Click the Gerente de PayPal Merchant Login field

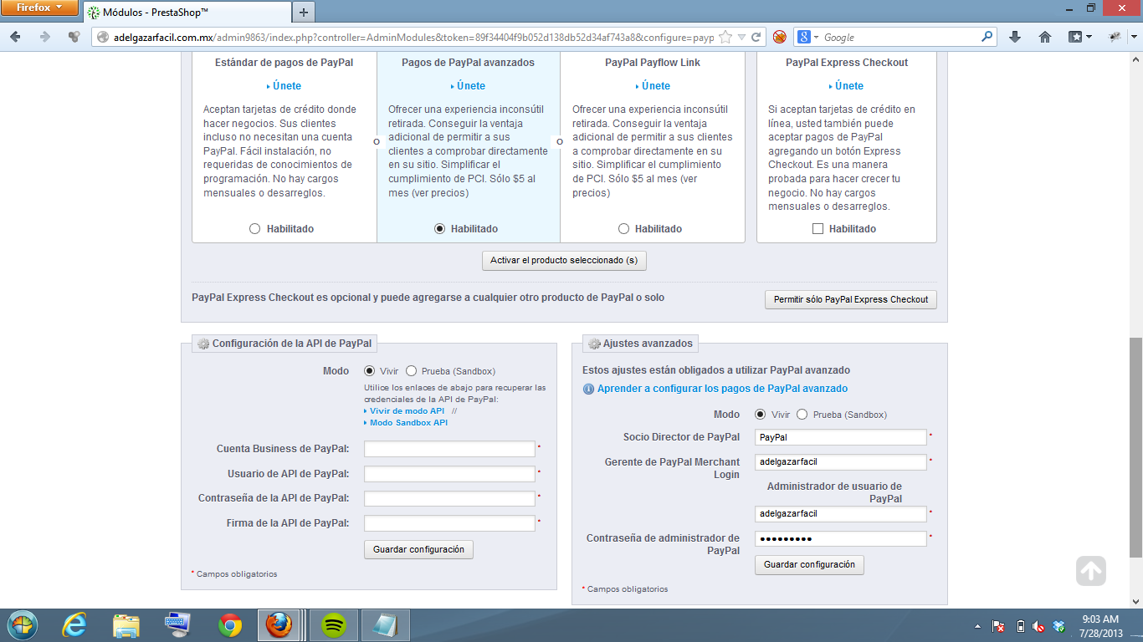[841, 462]
